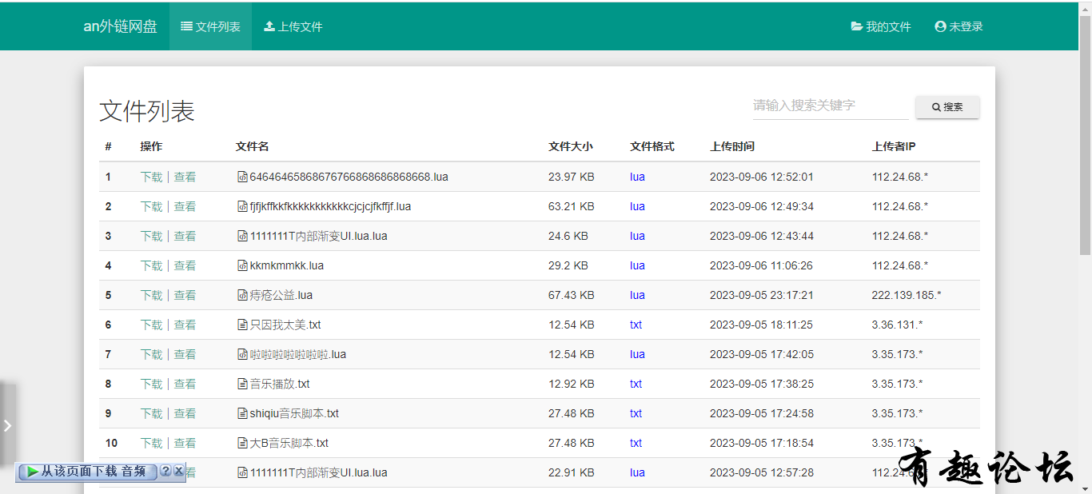Click the text file icon for 大B音乐脚本.txt
Screen dimensions: 1092x494
242,443
